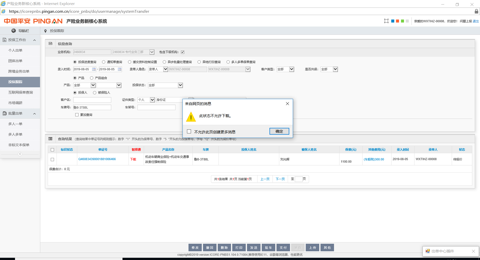Screen dimensions: 480x260
Task: Click the 查询结果 list icon
Action: (x=50, y=139)
